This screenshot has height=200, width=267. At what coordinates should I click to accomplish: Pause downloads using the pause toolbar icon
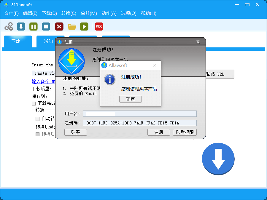33,26
